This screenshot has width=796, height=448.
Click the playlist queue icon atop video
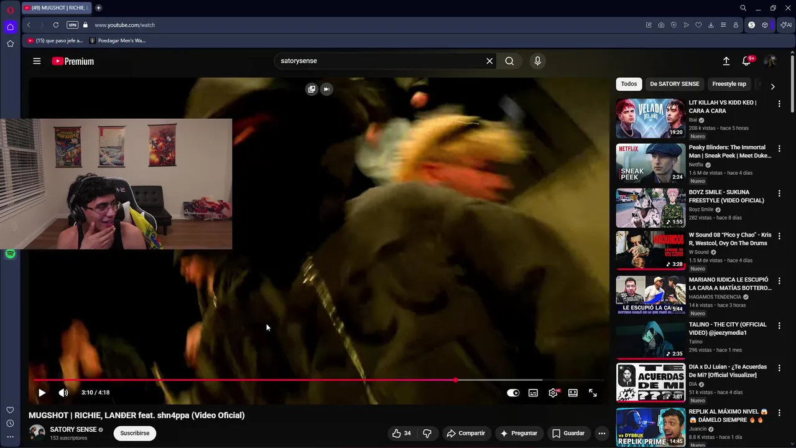click(312, 89)
